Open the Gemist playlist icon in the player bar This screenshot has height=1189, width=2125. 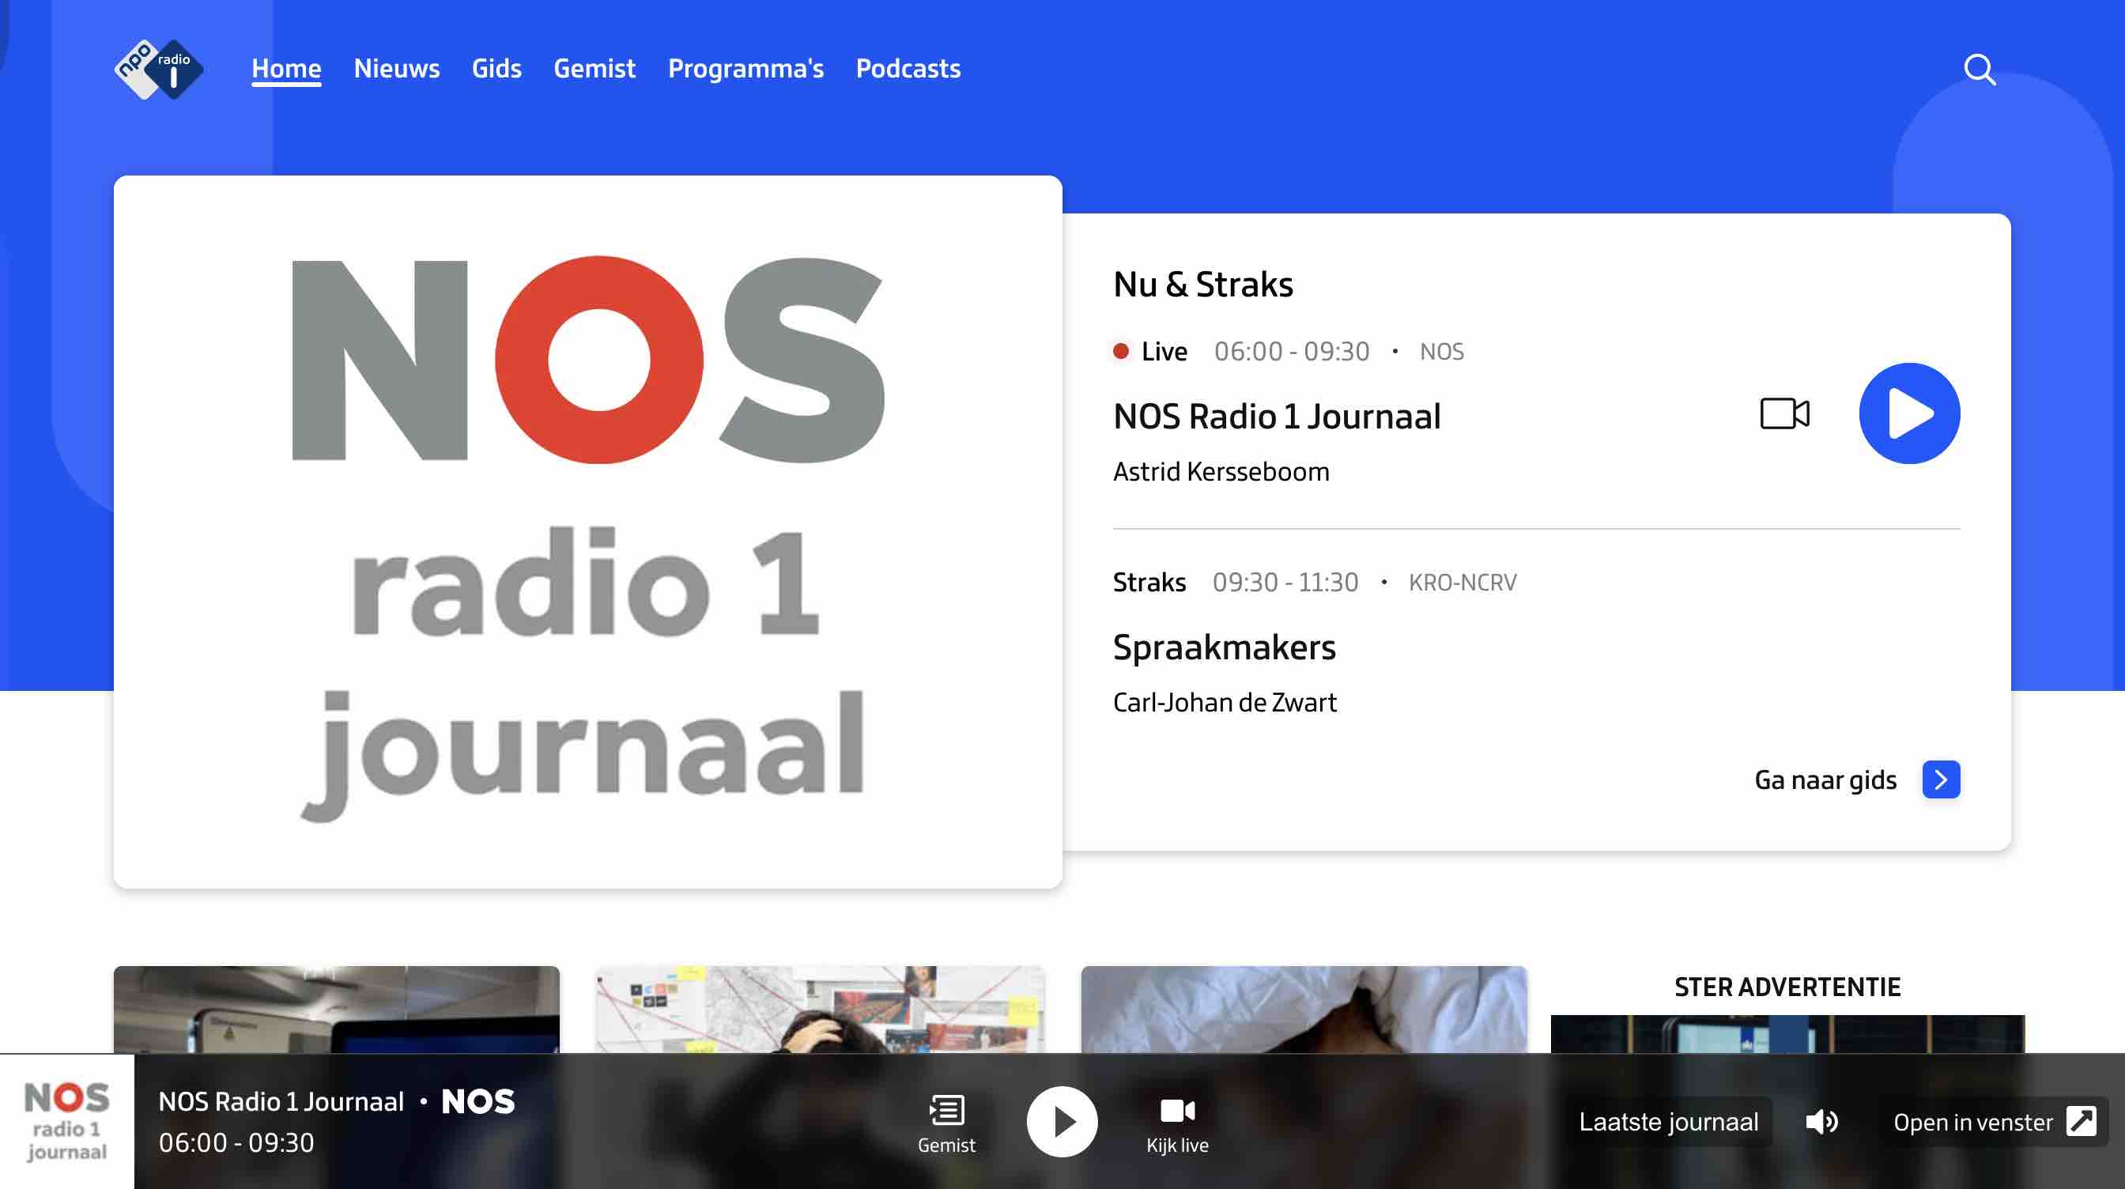coord(946,1111)
